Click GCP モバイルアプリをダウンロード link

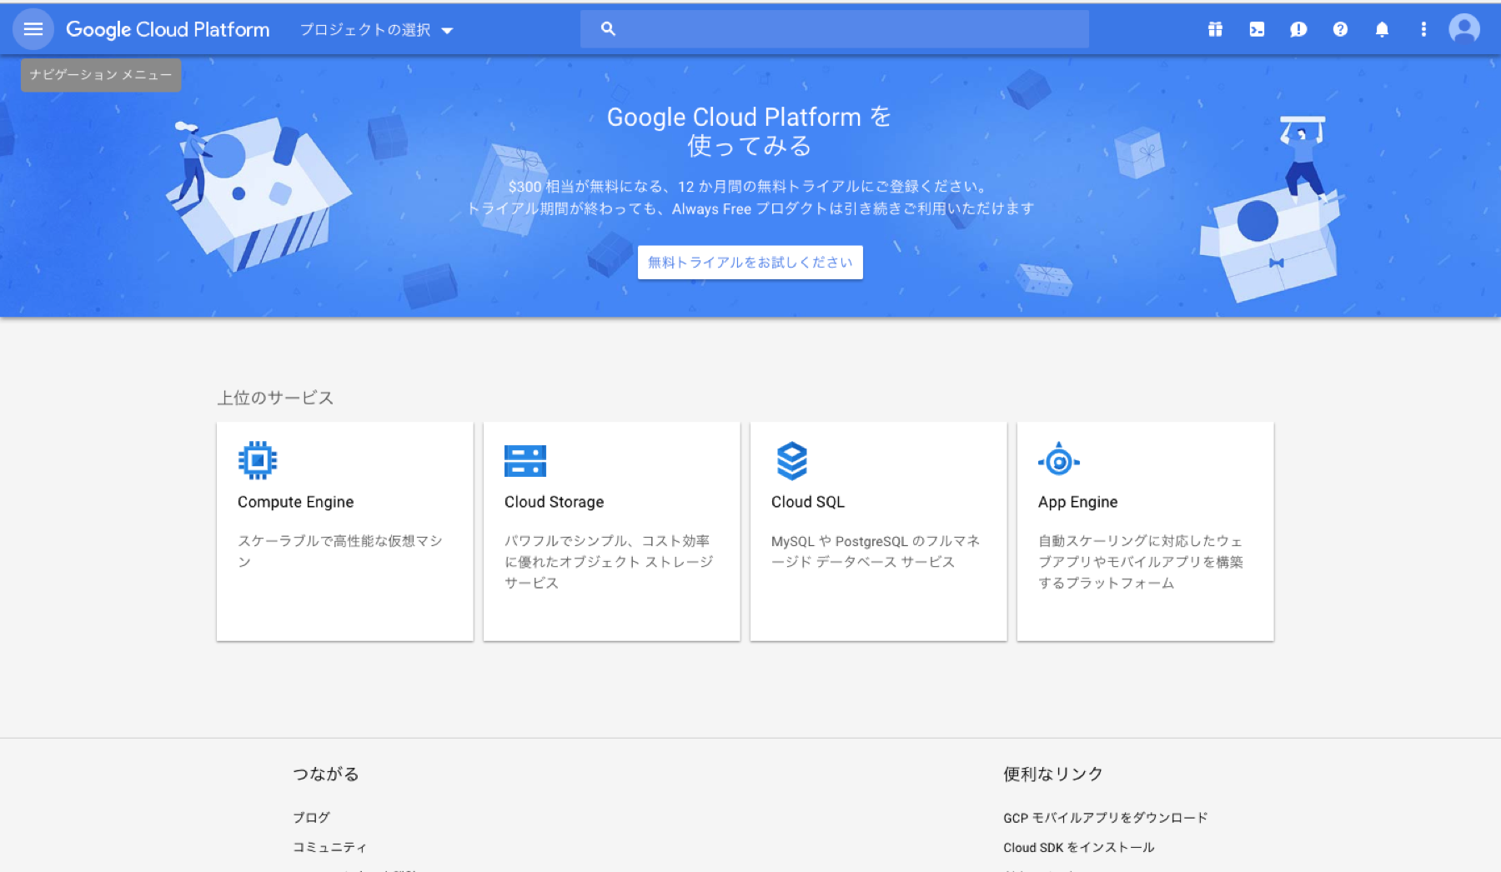1105,817
